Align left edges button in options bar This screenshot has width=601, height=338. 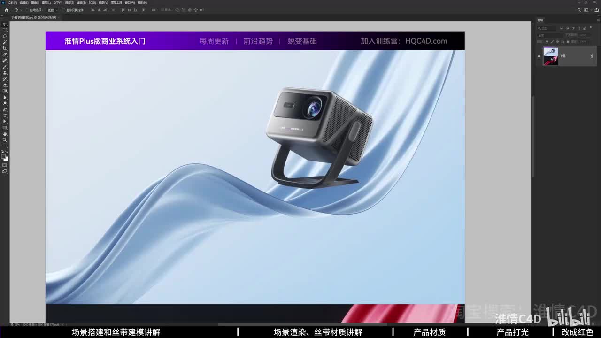[92, 10]
